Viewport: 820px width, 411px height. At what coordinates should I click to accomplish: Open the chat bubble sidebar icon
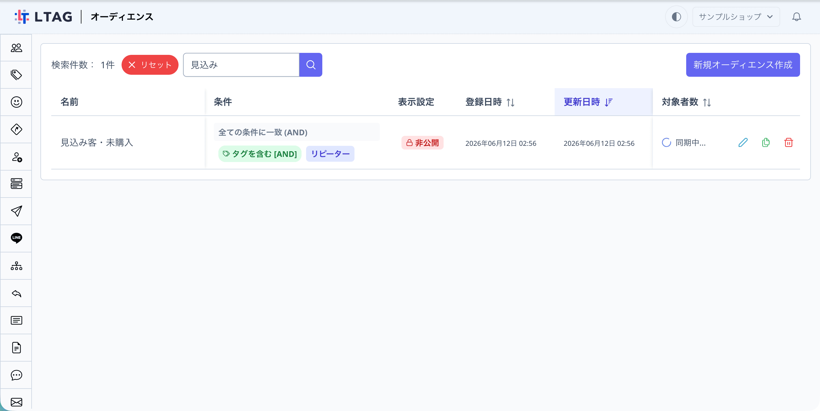[16, 375]
